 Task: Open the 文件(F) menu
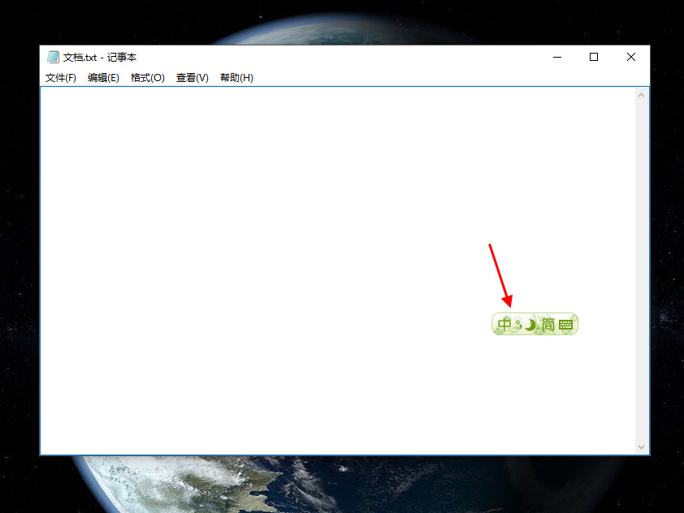[61, 78]
